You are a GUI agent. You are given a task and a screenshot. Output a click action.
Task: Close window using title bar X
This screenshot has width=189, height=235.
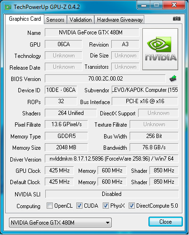(174, 5)
